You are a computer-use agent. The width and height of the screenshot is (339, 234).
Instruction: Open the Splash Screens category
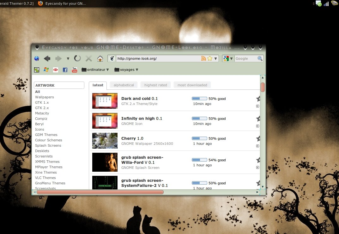point(48,145)
